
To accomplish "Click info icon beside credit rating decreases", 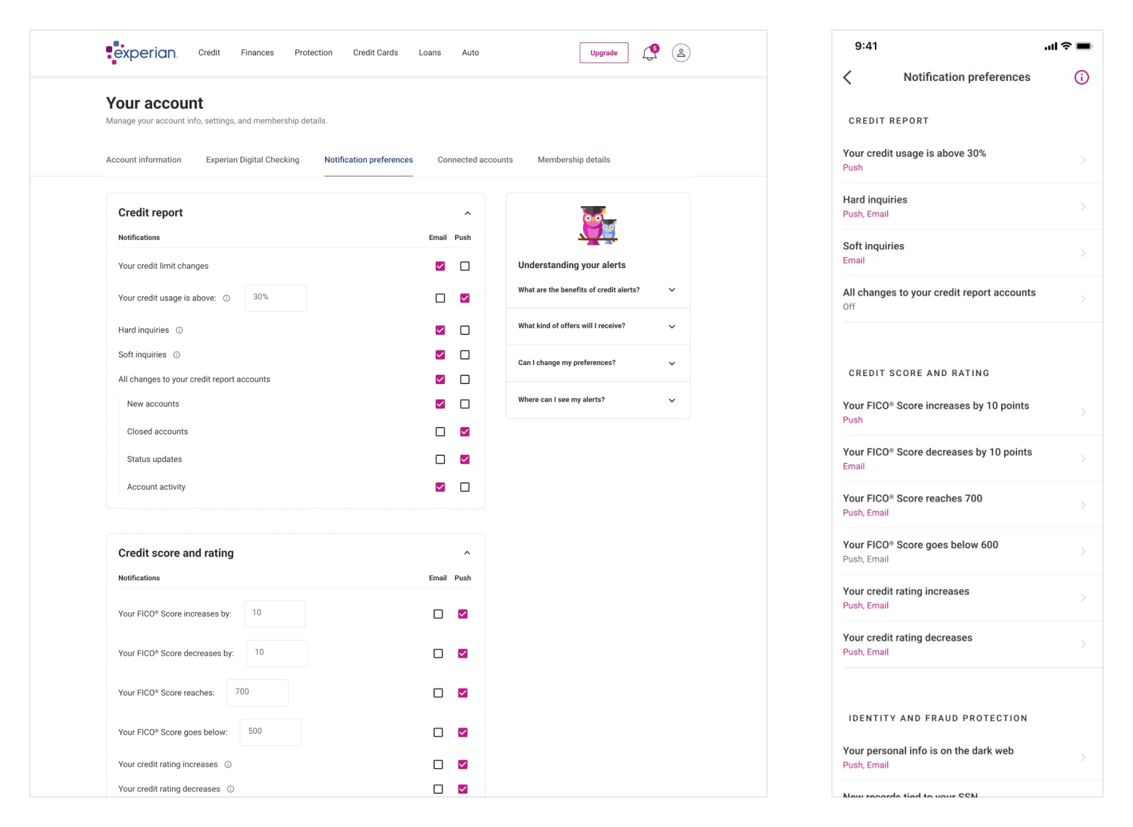I will [231, 789].
